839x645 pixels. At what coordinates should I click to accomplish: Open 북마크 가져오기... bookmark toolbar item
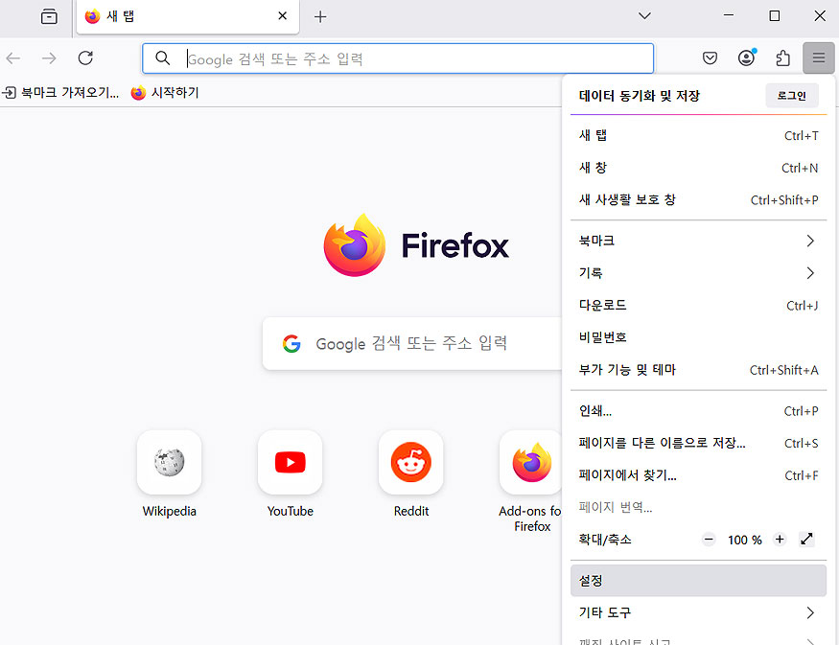pyautogui.click(x=60, y=93)
